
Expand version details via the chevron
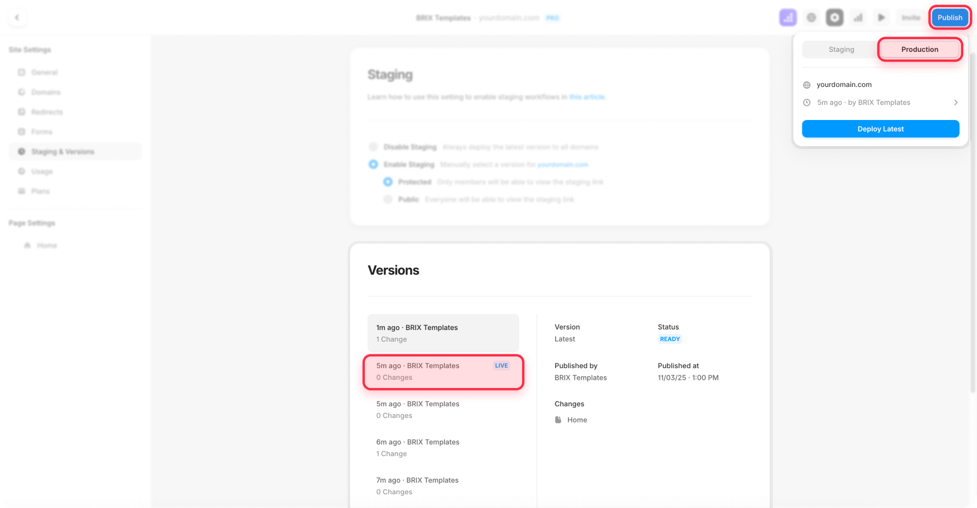click(x=956, y=102)
